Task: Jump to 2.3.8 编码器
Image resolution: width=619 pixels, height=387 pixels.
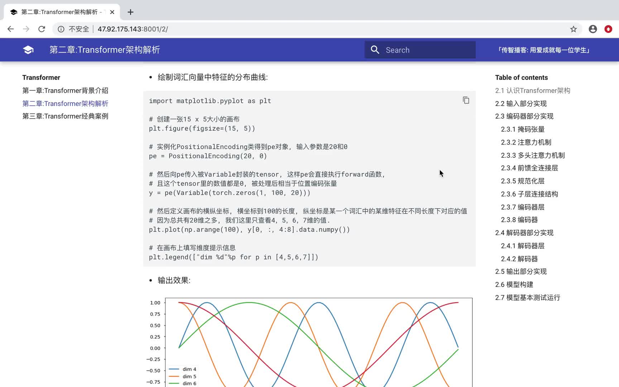Action: 519,220
